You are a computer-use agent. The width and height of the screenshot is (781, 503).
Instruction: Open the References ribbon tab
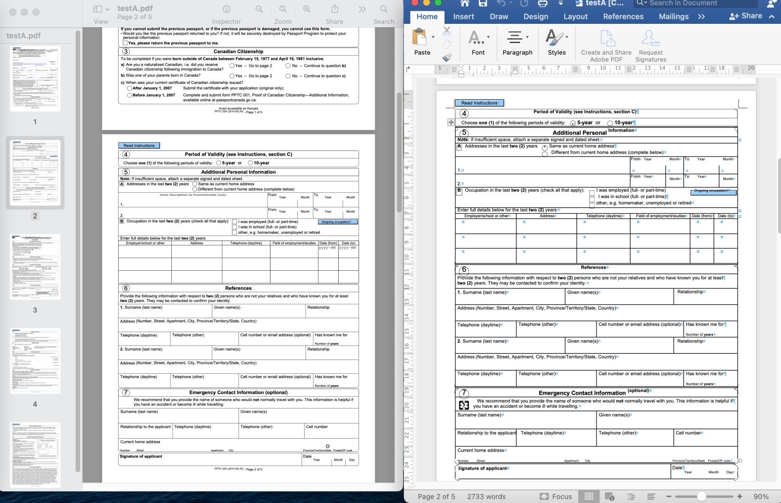pos(623,17)
